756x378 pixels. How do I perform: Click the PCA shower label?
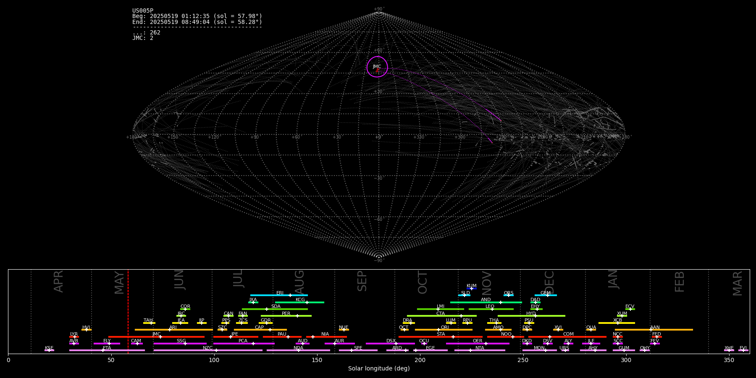pyautogui.click(x=243, y=341)
